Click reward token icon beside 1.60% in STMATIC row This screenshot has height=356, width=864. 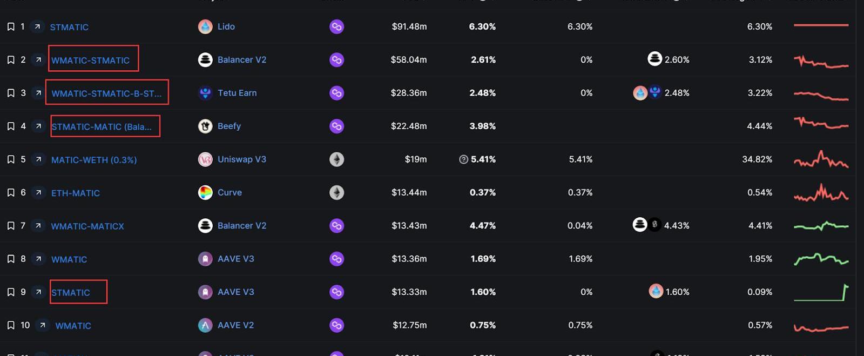656,292
